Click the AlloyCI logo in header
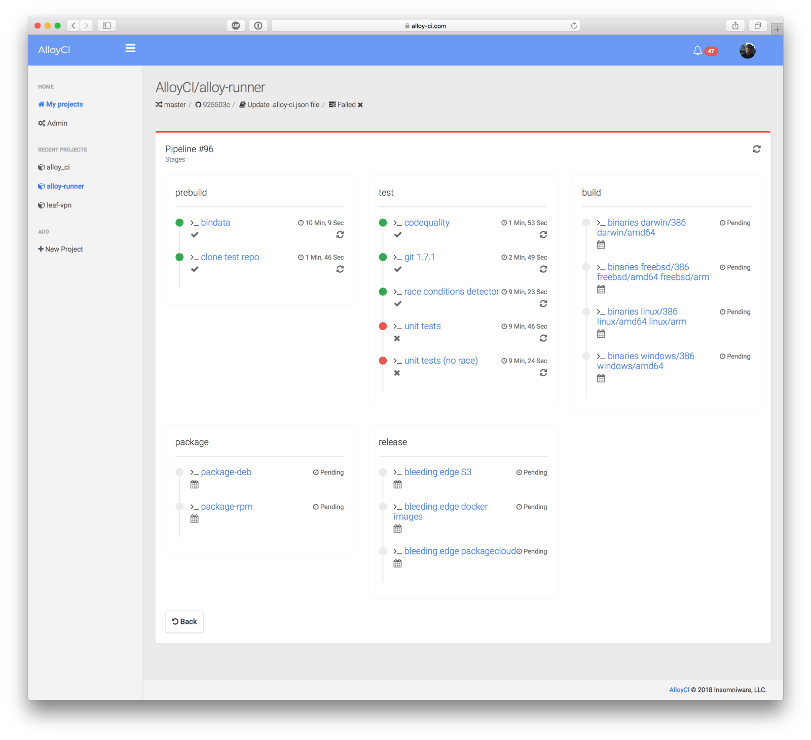This screenshot has width=811, height=740. 54,50
